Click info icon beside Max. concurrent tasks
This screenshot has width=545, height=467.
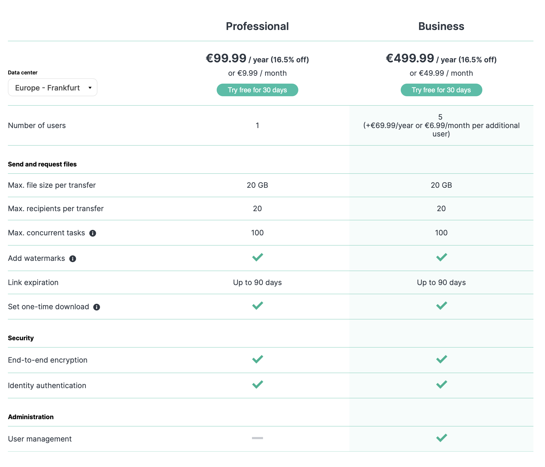[93, 233]
